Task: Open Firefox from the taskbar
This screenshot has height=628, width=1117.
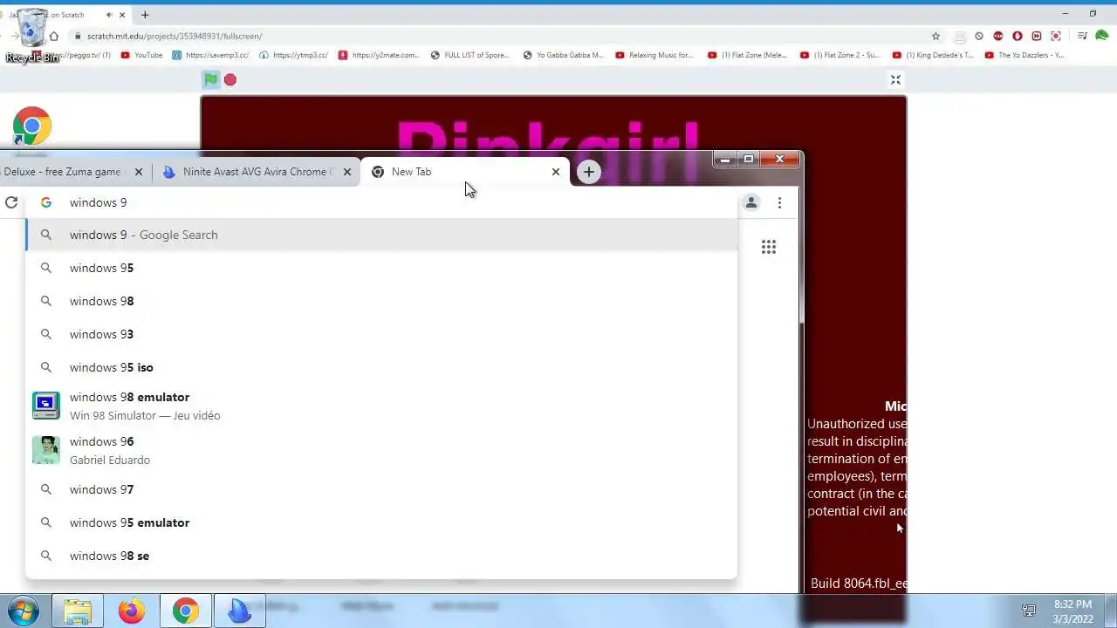Action: click(x=132, y=611)
